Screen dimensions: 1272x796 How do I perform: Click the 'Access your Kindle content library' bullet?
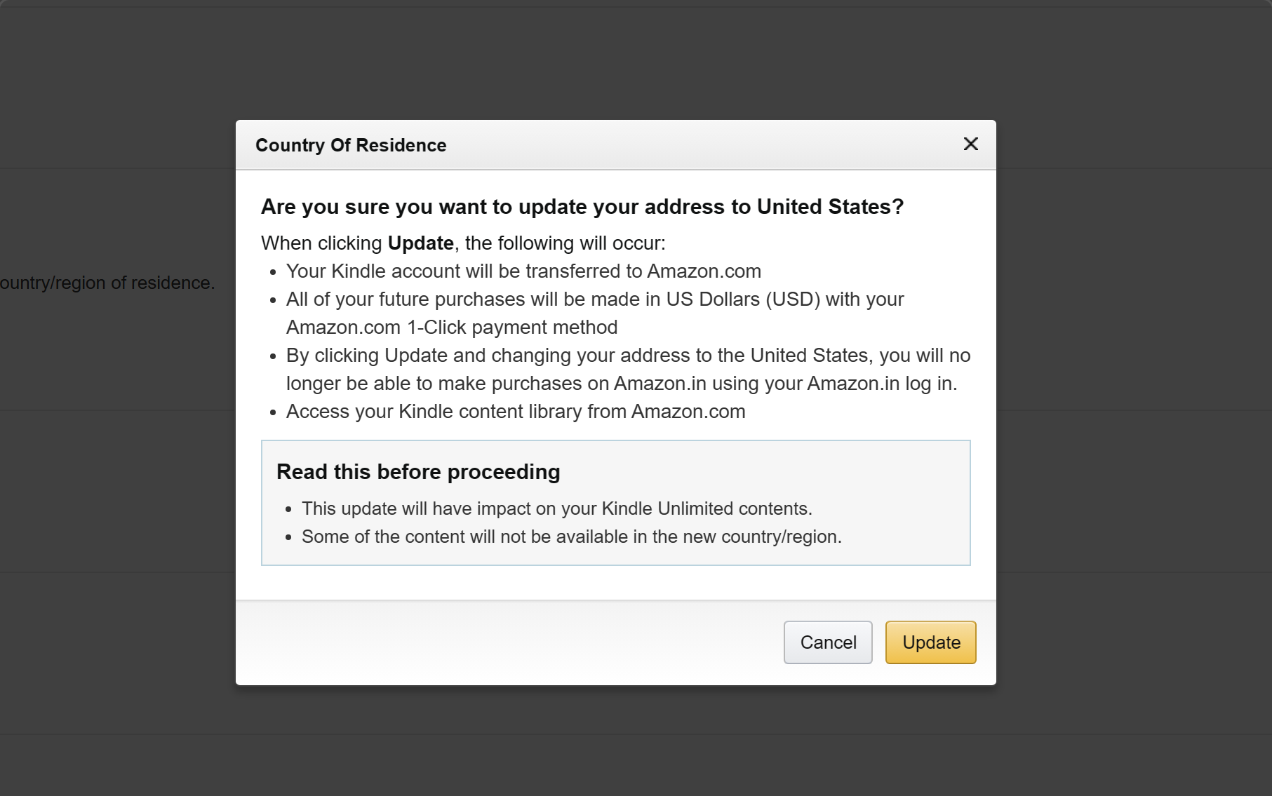[516, 412]
